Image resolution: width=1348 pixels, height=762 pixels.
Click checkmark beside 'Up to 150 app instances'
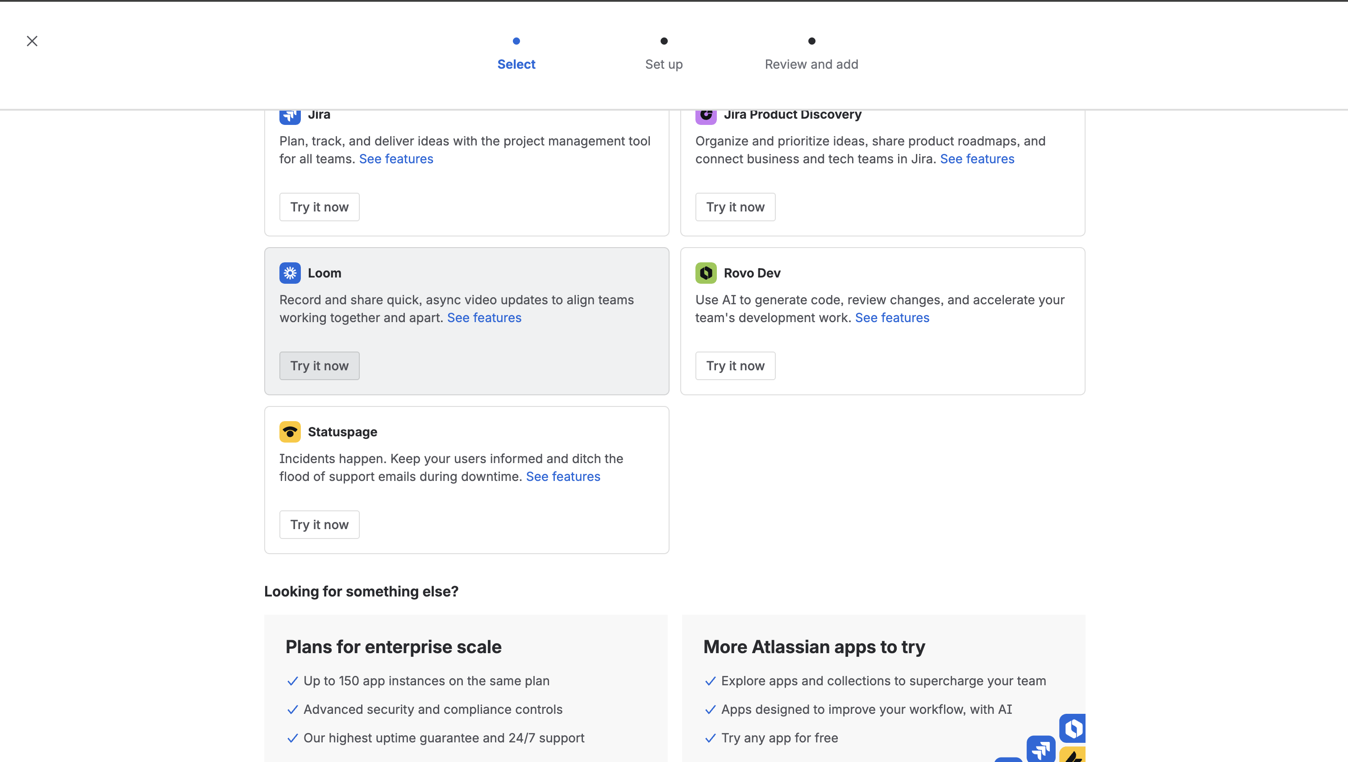(x=293, y=681)
